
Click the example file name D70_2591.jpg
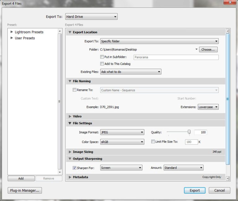point(109,107)
